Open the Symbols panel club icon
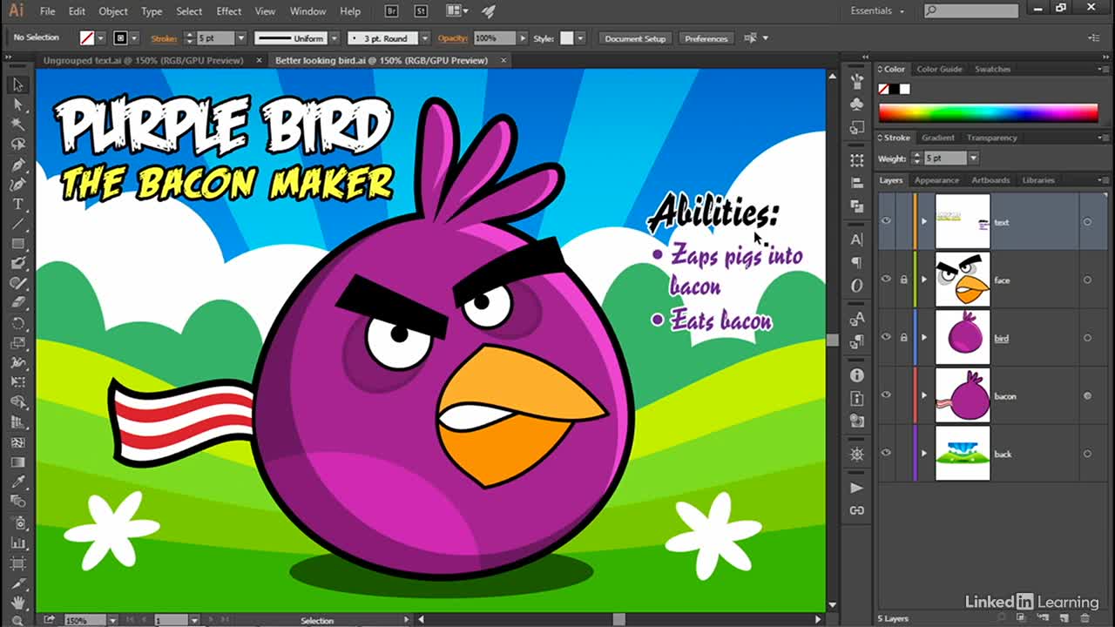Screen dimensions: 1115x627 coord(857,104)
